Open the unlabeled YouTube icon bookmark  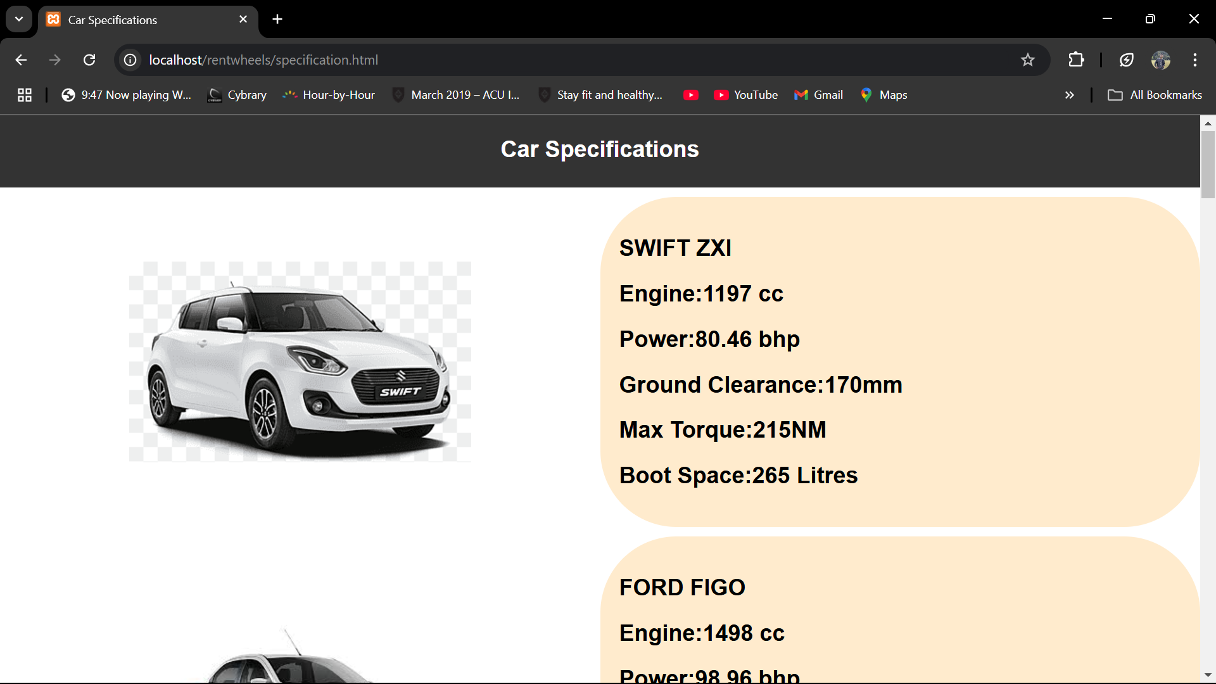tap(691, 95)
